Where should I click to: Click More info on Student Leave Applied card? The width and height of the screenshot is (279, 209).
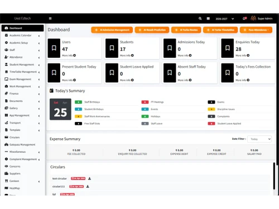click(127, 80)
